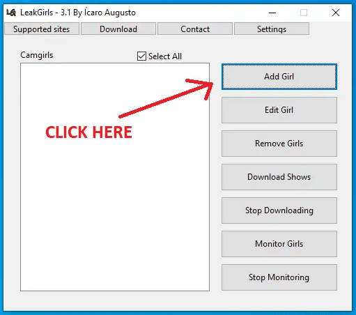Click Stop Downloading button
The height and width of the screenshot is (315, 356).
279,210
